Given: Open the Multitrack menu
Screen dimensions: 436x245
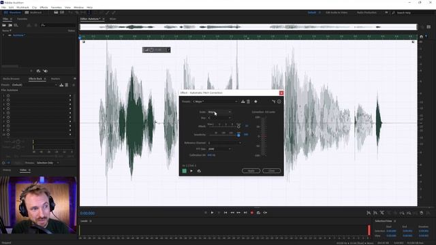Looking at the screenshot, I should pyautogui.click(x=22, y=7).
